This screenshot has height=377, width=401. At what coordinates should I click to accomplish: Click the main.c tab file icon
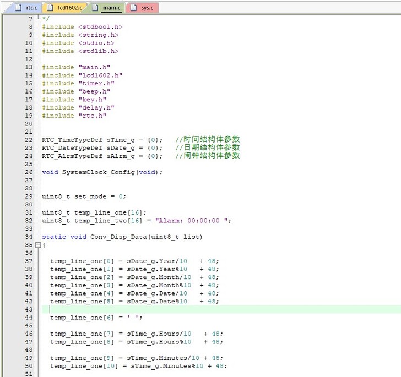[95, 8]
